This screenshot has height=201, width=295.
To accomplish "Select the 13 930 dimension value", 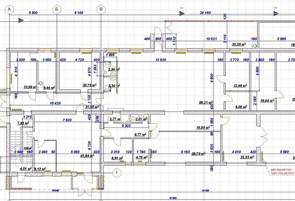I will (x=162, y=60).
